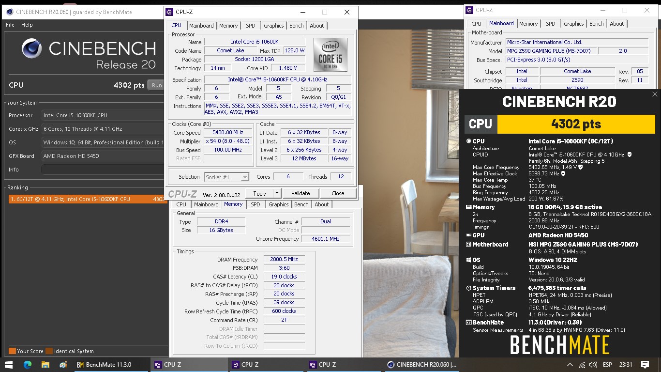Select About tab in lower memory CPU-Z window
The height and width of the screenshot is (372, 661).
[322, 204]
